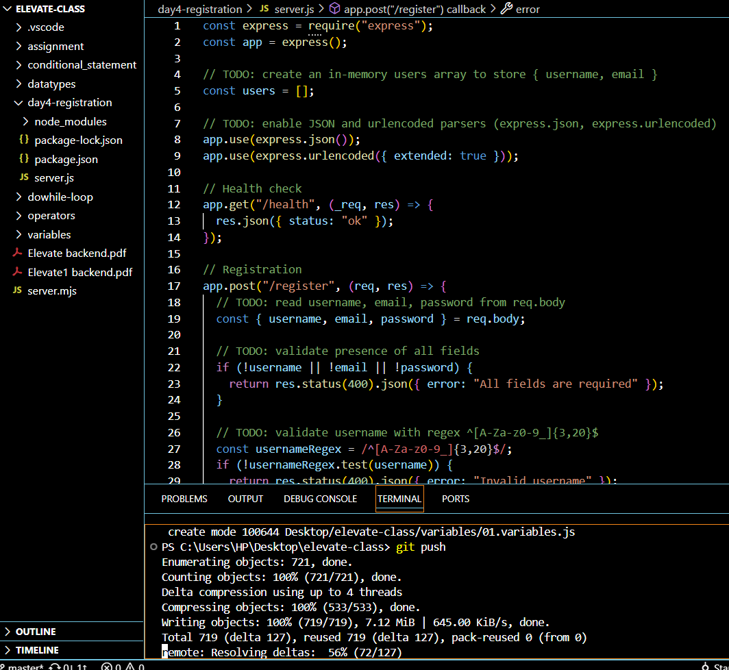The height and width of the screenshot is (670, 729).
Task: Open Elevate backend.pdf via its PDF icon
Action: [18, 253]
